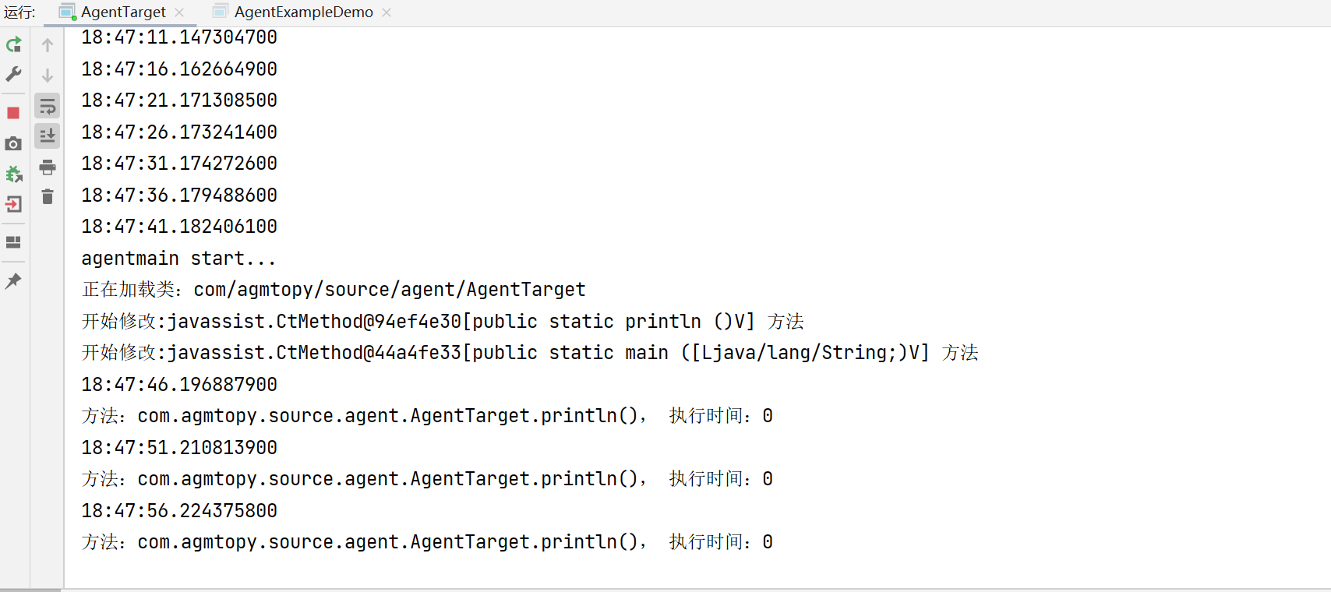Image resolution: width=1331 pixels, height=592 pixels.
Task: Click the red exit arrow icon
Action: [13, 204]
